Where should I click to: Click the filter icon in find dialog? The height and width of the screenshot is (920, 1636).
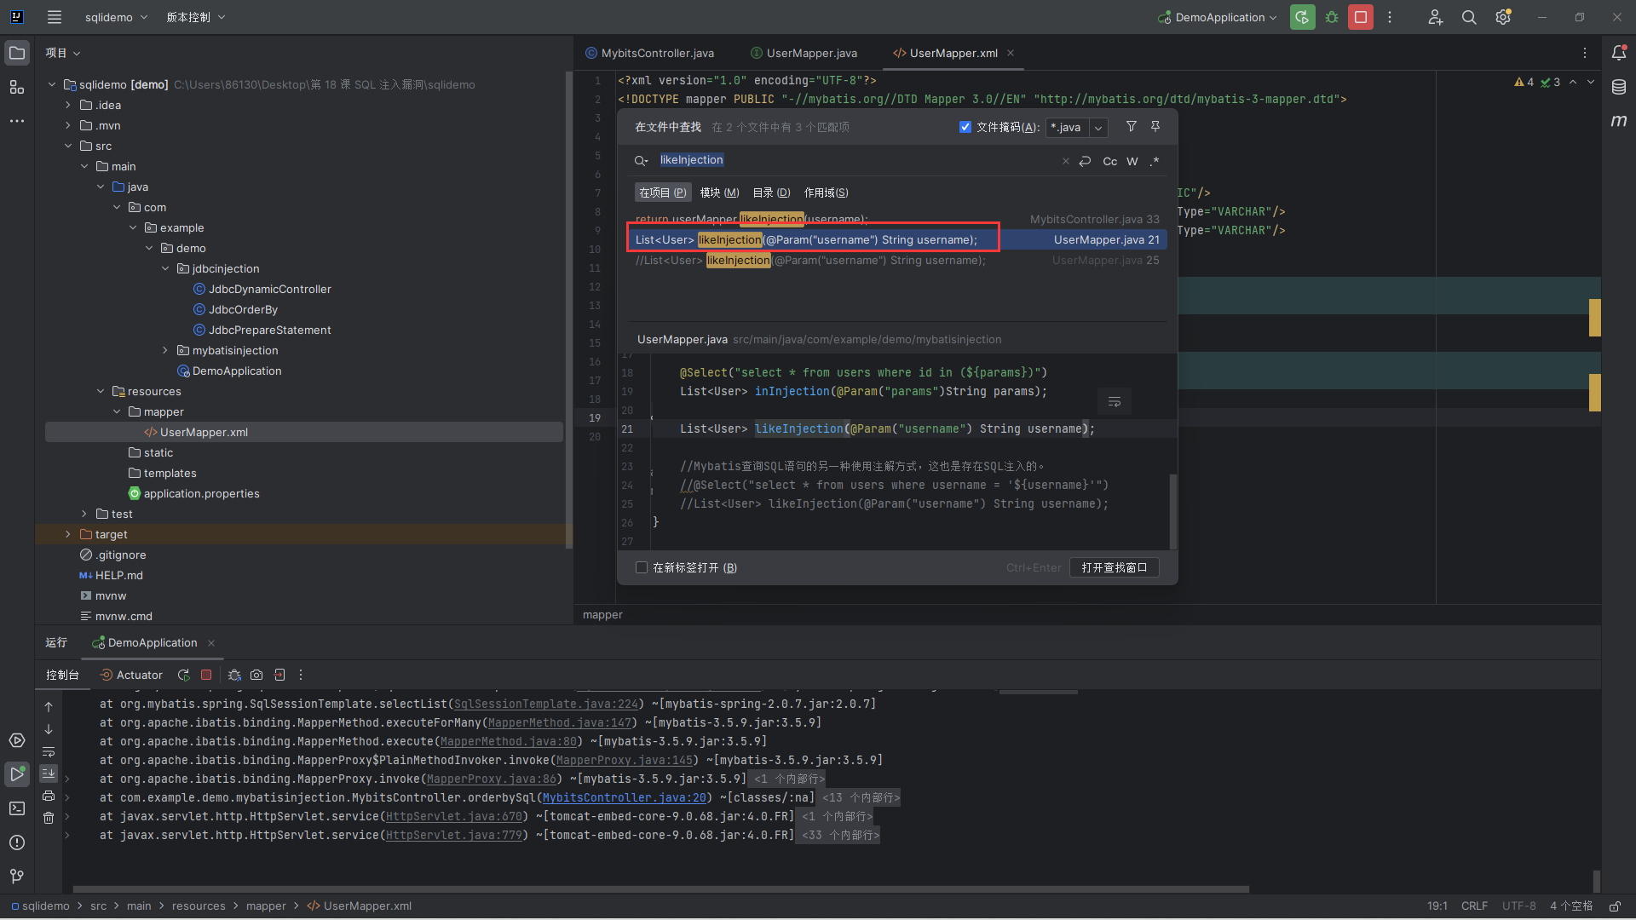coord(1131,127)
